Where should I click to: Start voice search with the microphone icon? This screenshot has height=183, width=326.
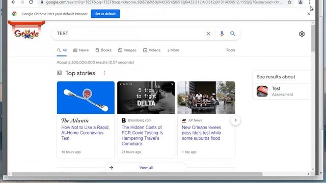coord(222,34)
